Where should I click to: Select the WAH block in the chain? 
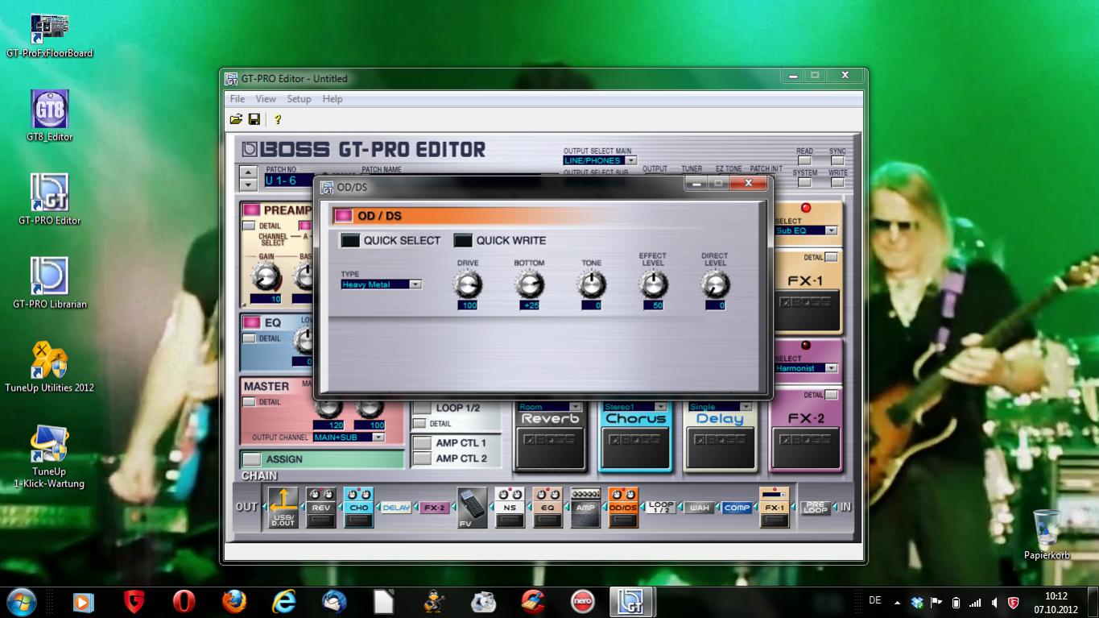click(699, 508)
